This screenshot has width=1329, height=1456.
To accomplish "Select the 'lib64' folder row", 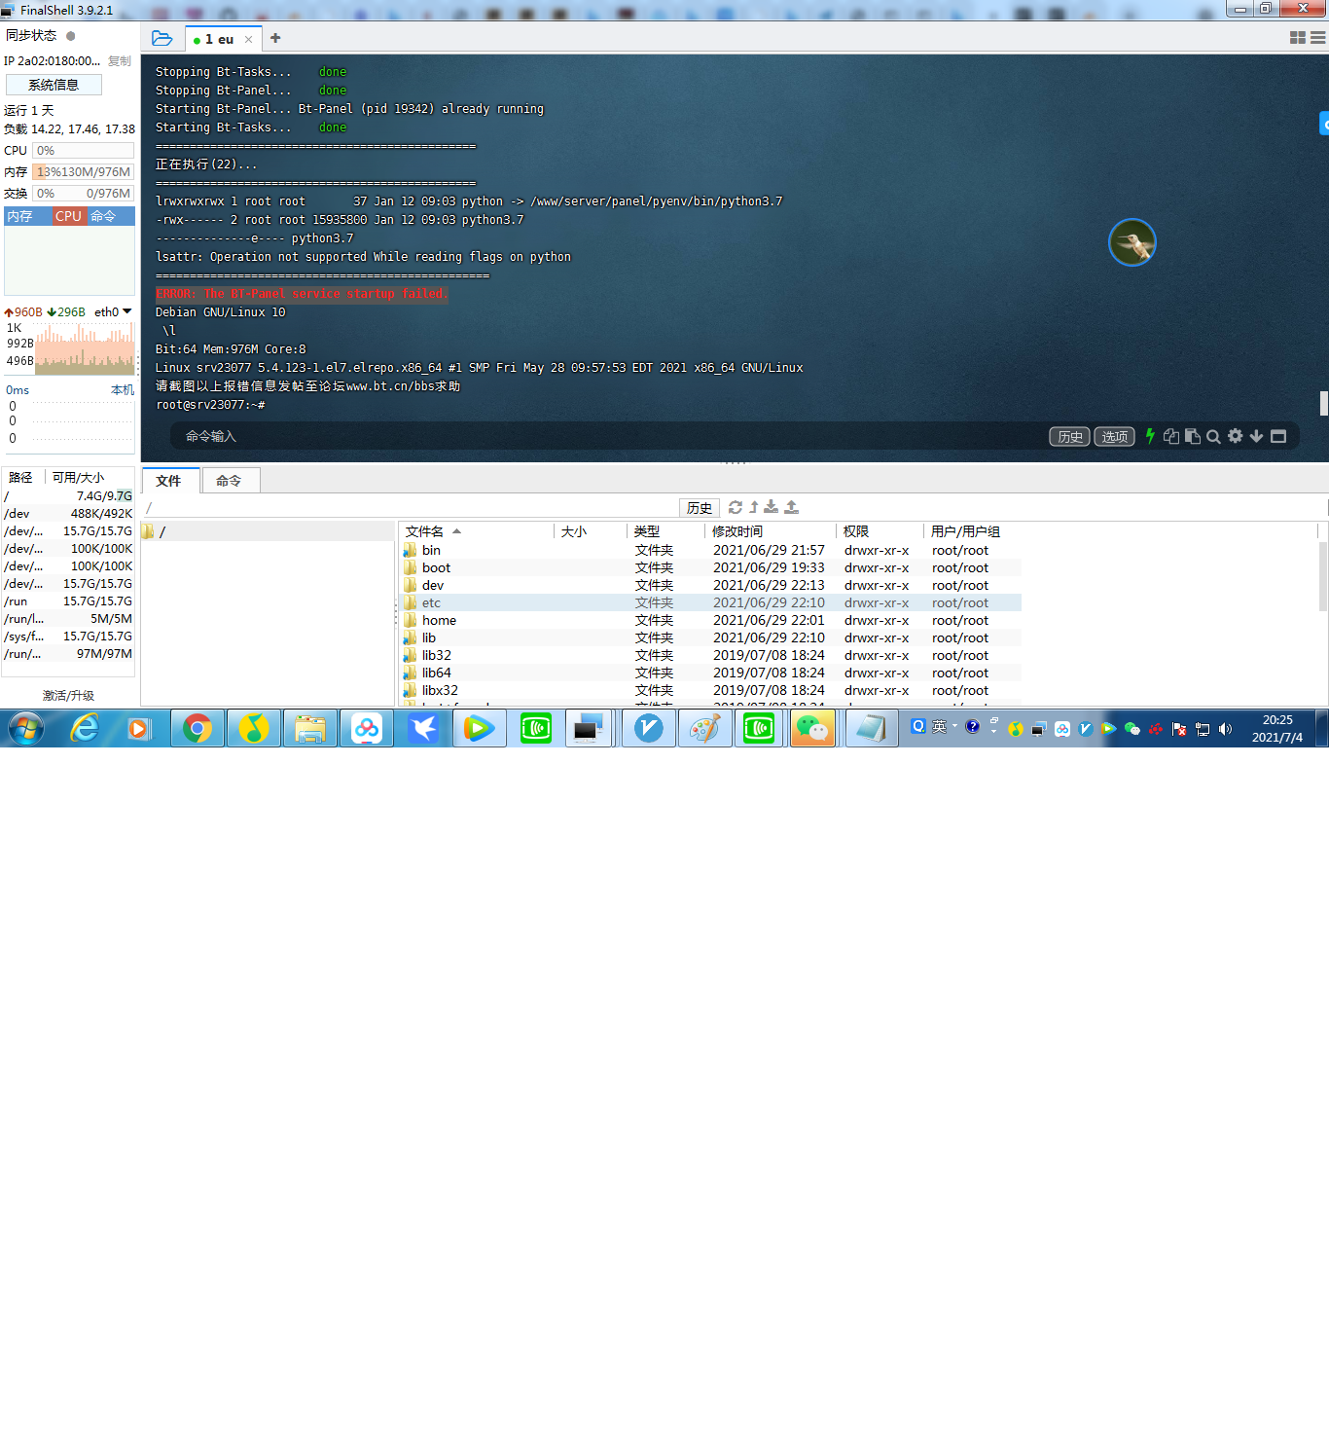I will click(711, 673).
